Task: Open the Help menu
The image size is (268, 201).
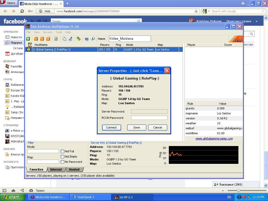Action: click(x=68, y=32)
